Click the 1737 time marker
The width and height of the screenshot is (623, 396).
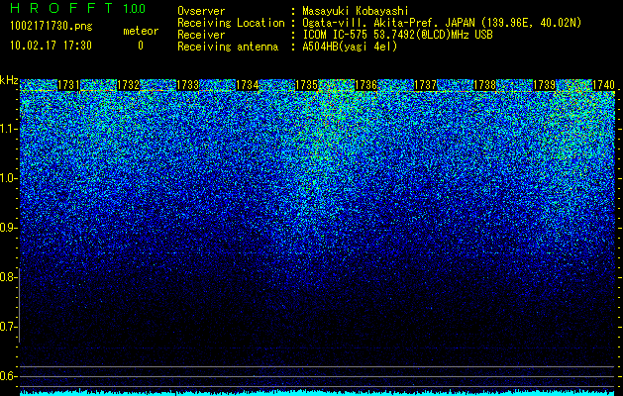point(425,85)
